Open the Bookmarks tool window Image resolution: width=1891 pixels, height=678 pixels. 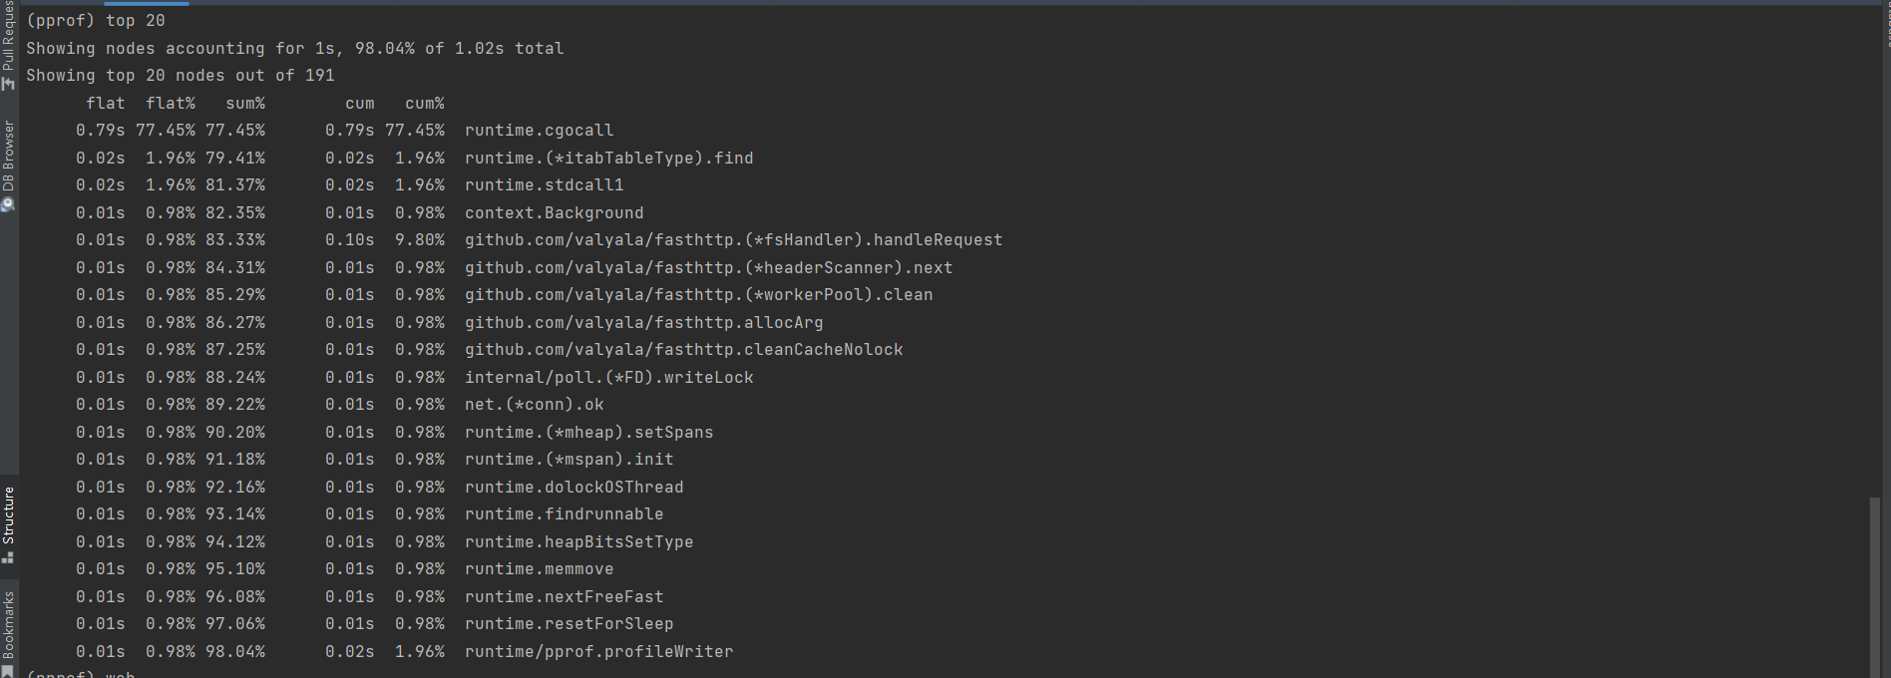(x=8, y=630)
